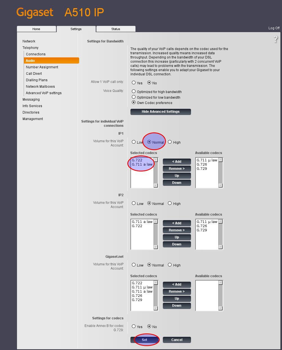
Task: Open Network Mailboxes page
Action: coord(40,87)
